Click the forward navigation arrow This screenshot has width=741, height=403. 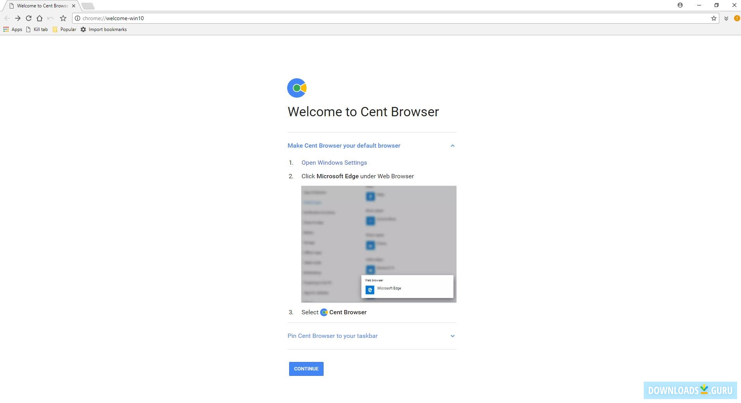click(x=18, y=18)
